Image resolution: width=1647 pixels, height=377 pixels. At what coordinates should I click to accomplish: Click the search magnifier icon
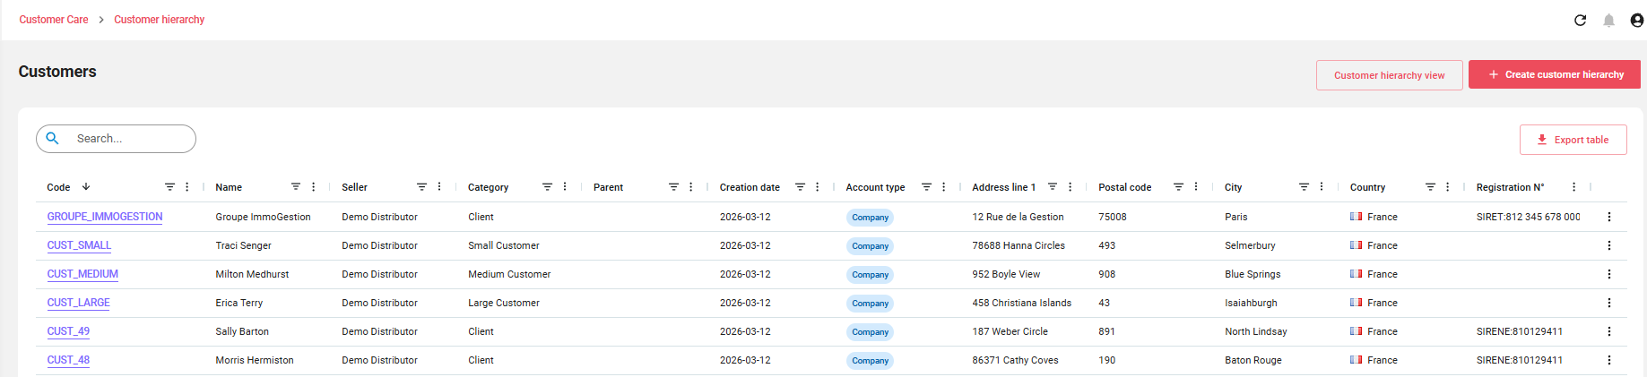(53, 138)
